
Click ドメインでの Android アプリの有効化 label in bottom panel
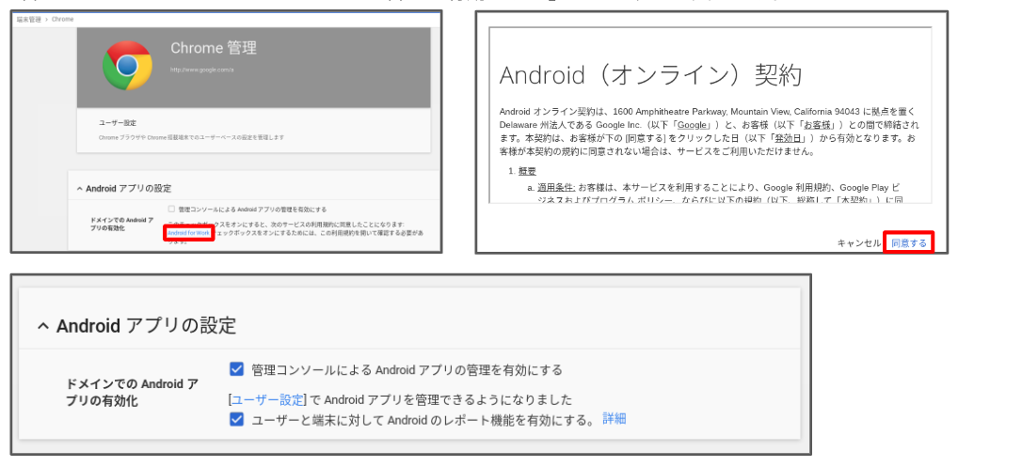(133, 392)
